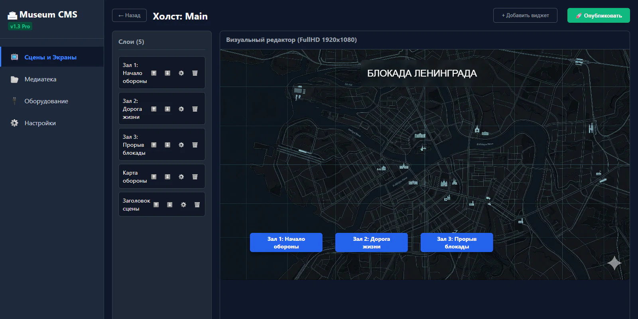
Task: Delete the Карта обороны layer
Action: tap(195, 177)
